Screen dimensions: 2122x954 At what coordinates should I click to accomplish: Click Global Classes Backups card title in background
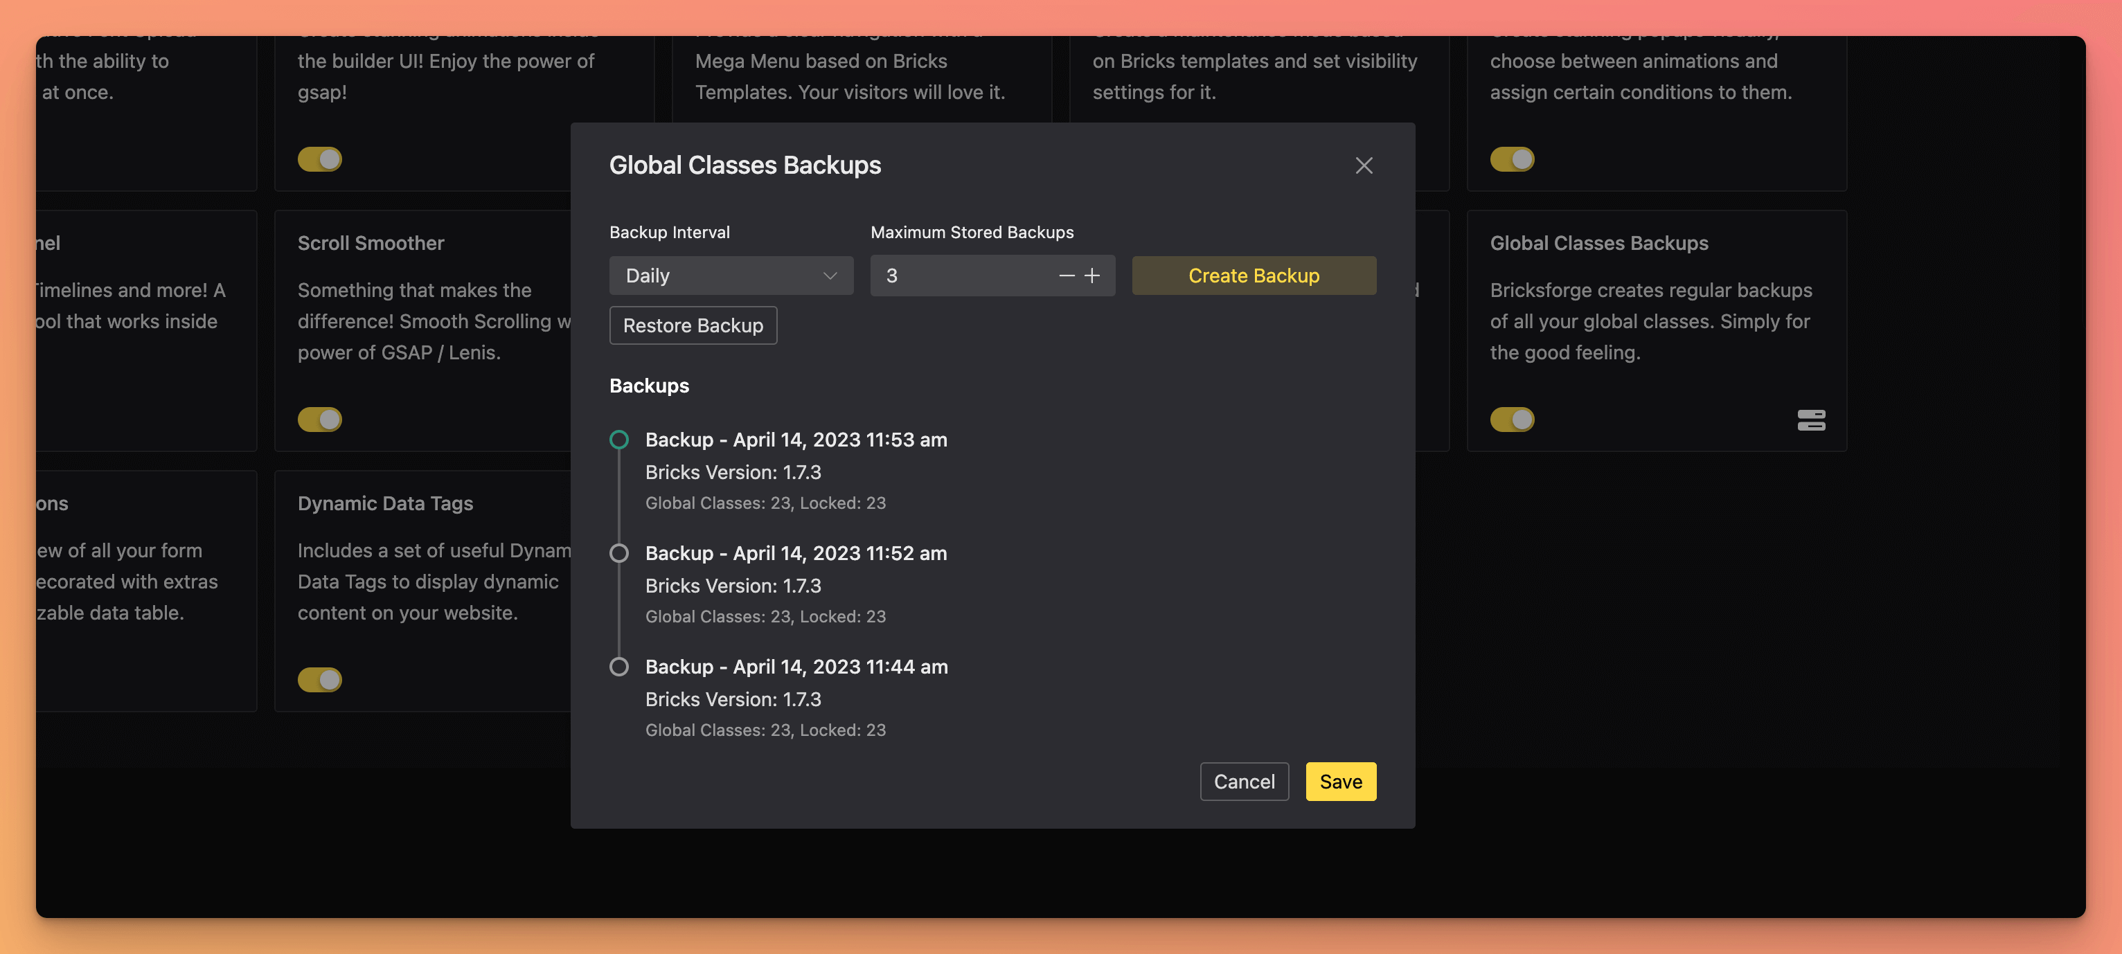tap(1598, 243)
